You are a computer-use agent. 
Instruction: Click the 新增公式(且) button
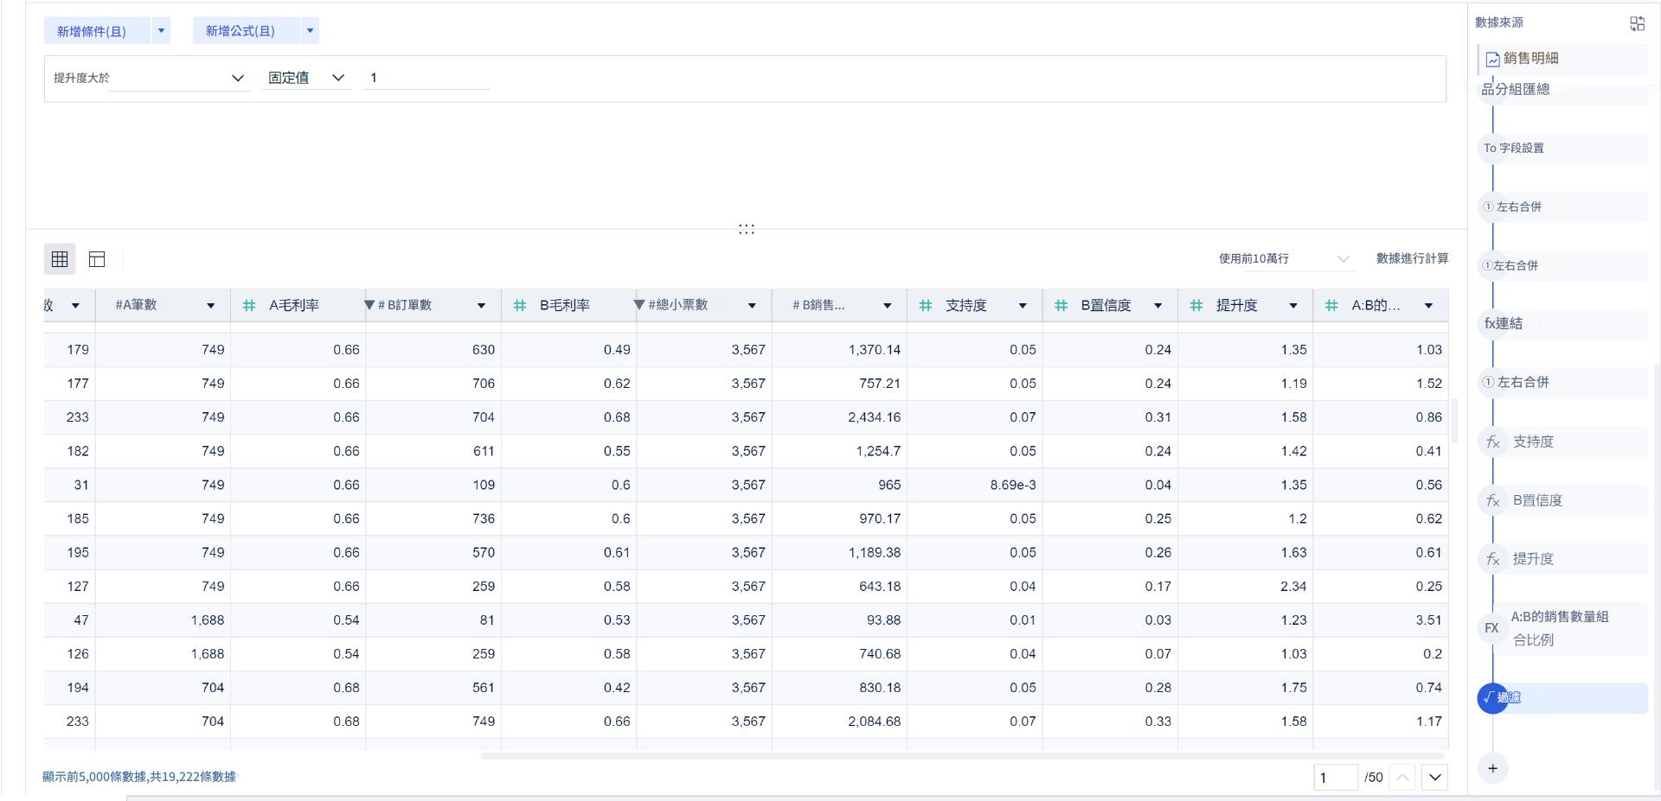247,31
